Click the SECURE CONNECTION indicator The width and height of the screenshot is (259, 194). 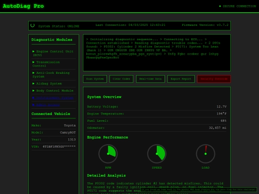pos(237,6)
